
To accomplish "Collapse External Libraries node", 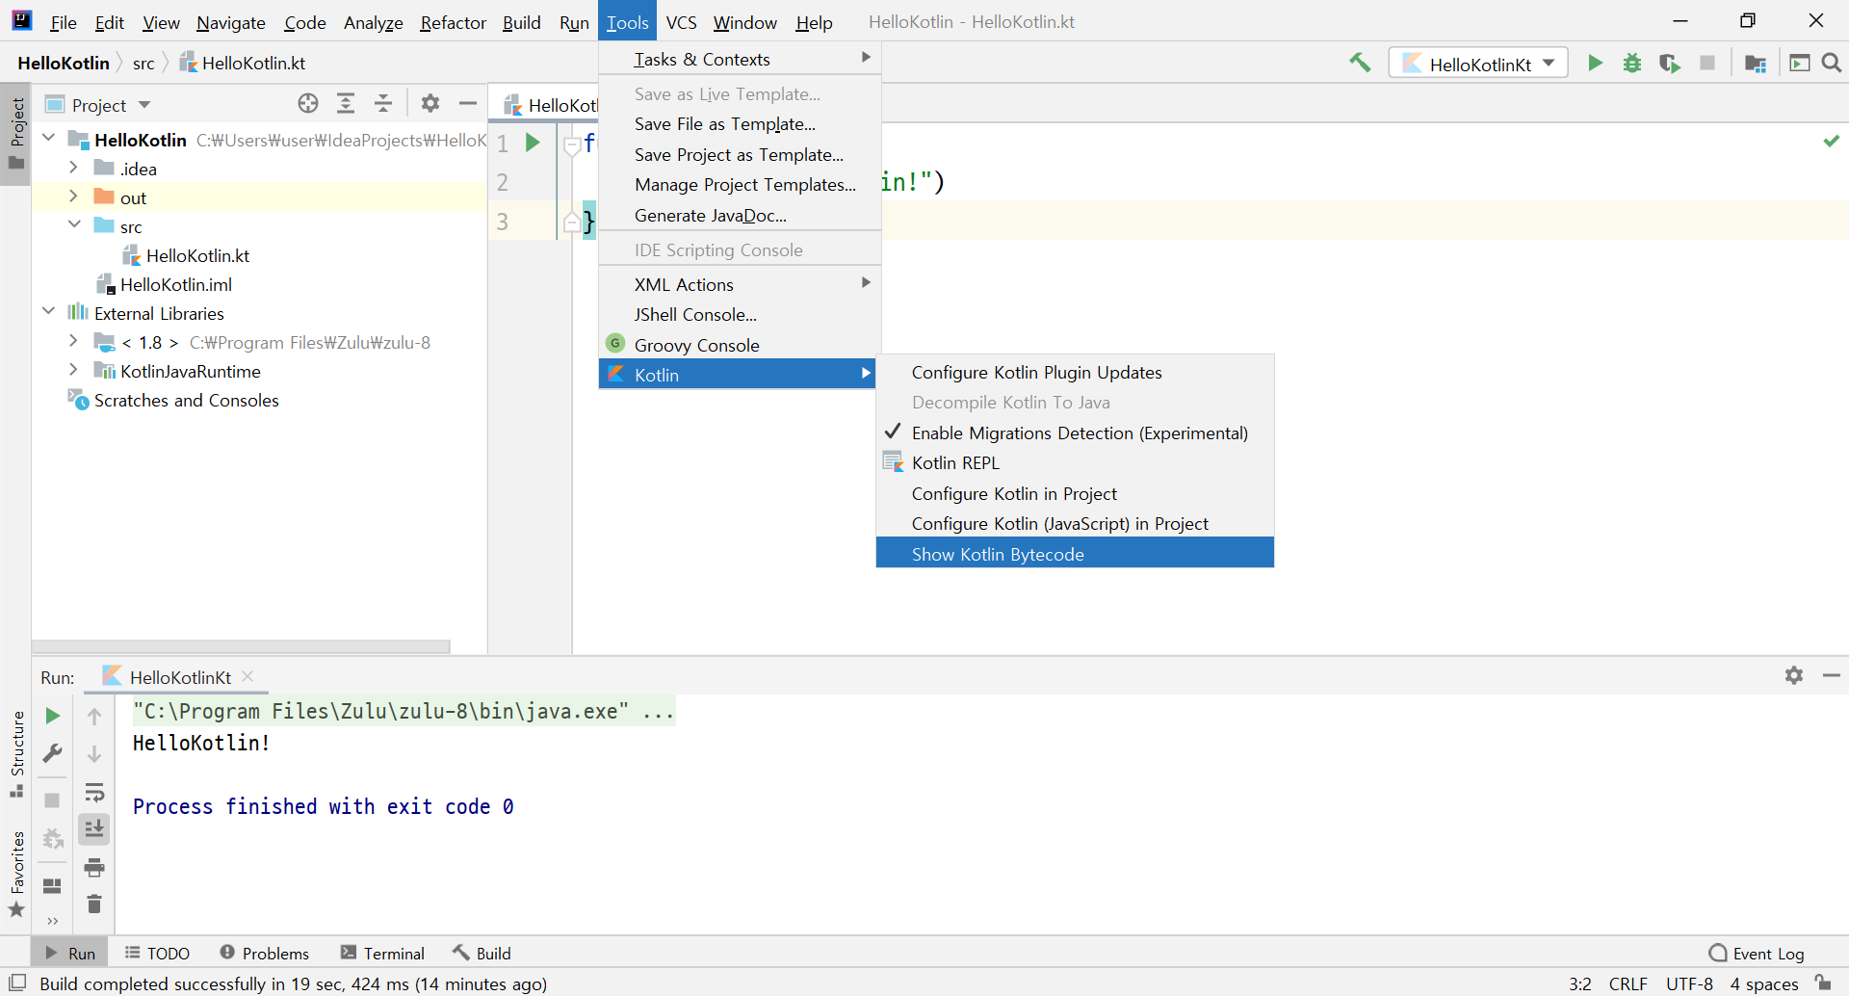I will coord(49,312).
